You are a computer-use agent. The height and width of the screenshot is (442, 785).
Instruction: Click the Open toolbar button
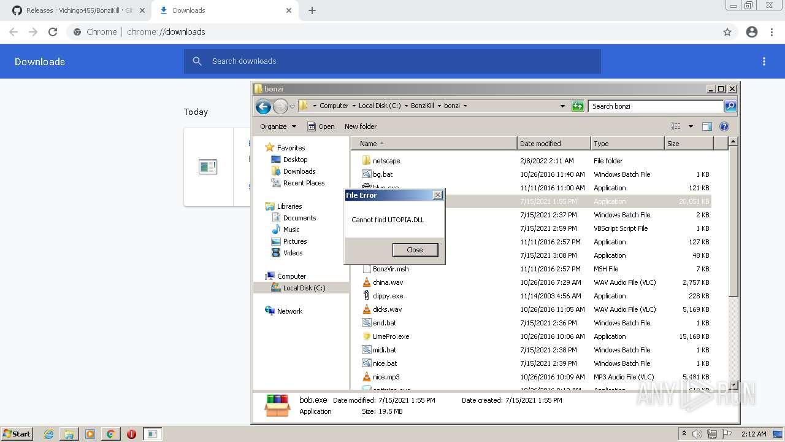pyautogui.click(x=321, y=126)
